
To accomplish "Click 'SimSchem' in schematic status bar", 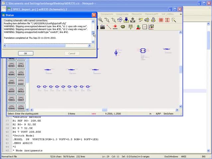I will pos(168,114).
